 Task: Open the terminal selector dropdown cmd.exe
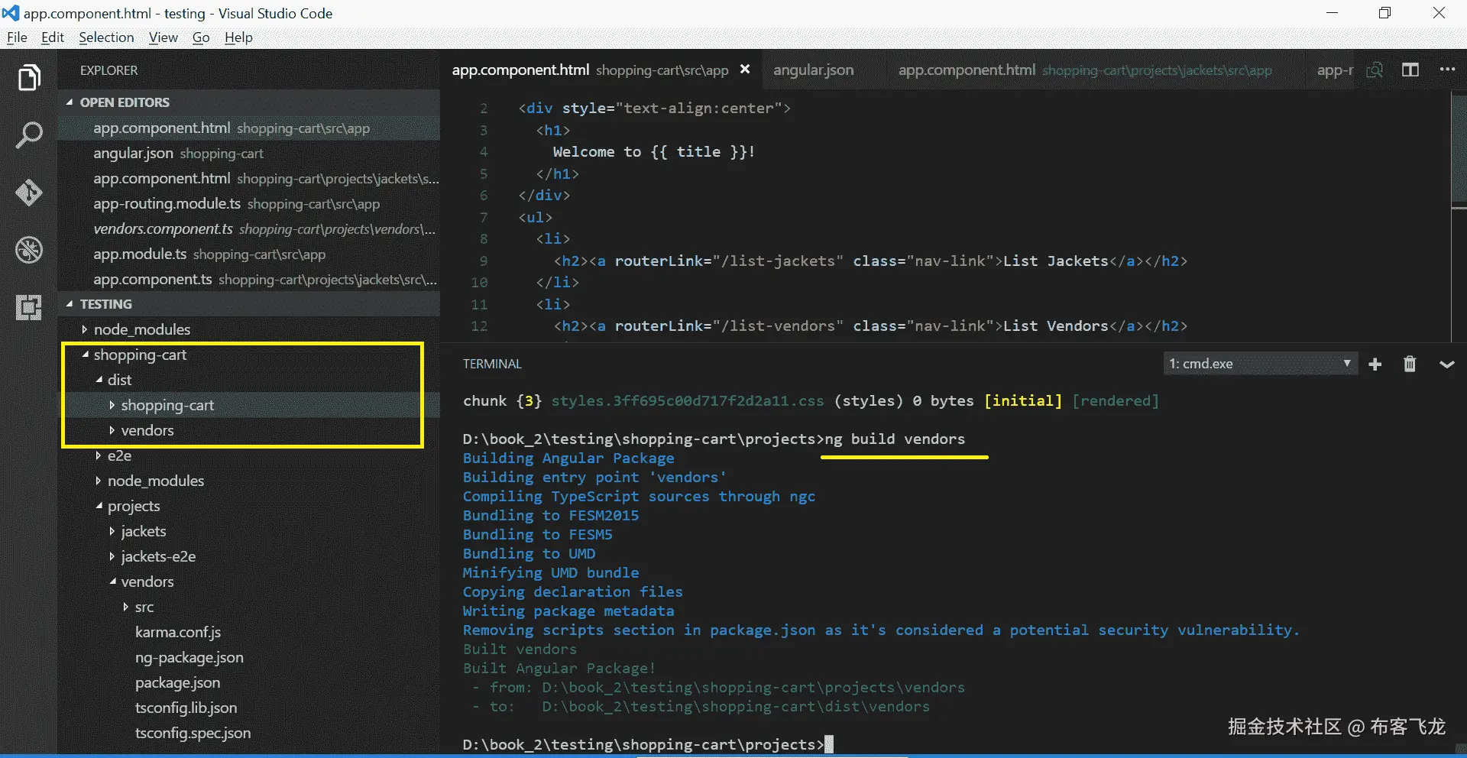click(x=1260, y=364)
